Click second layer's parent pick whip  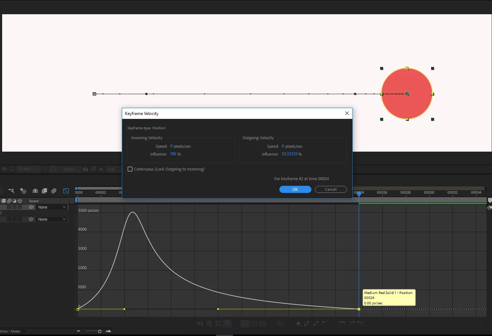click(31, 219)
